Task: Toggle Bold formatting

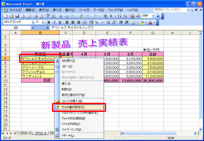Action: click(49, 23)
